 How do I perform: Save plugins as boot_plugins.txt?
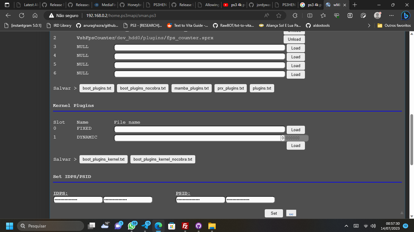click(x=97, y=88)
